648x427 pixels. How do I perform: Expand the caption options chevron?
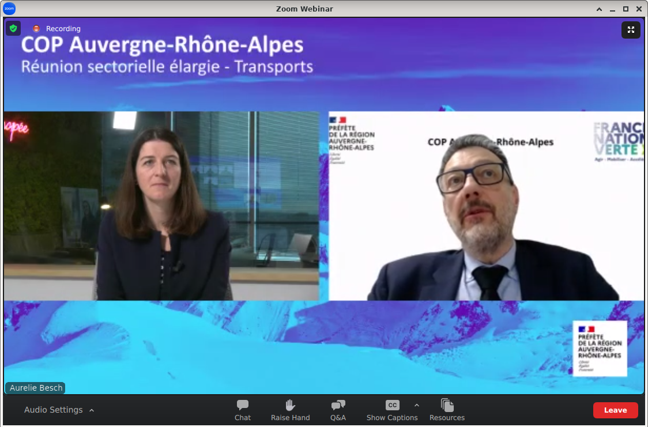tap(417, 405)
